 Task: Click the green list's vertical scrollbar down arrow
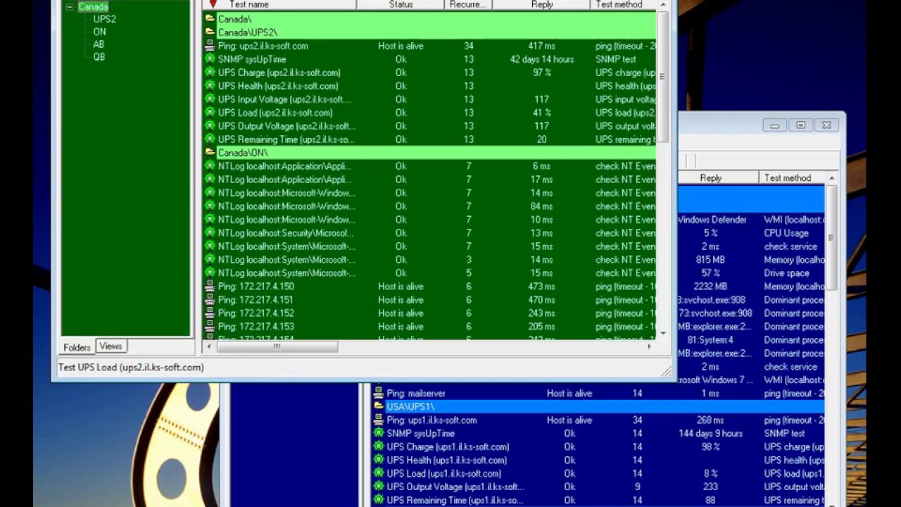[x=663, y=334]
